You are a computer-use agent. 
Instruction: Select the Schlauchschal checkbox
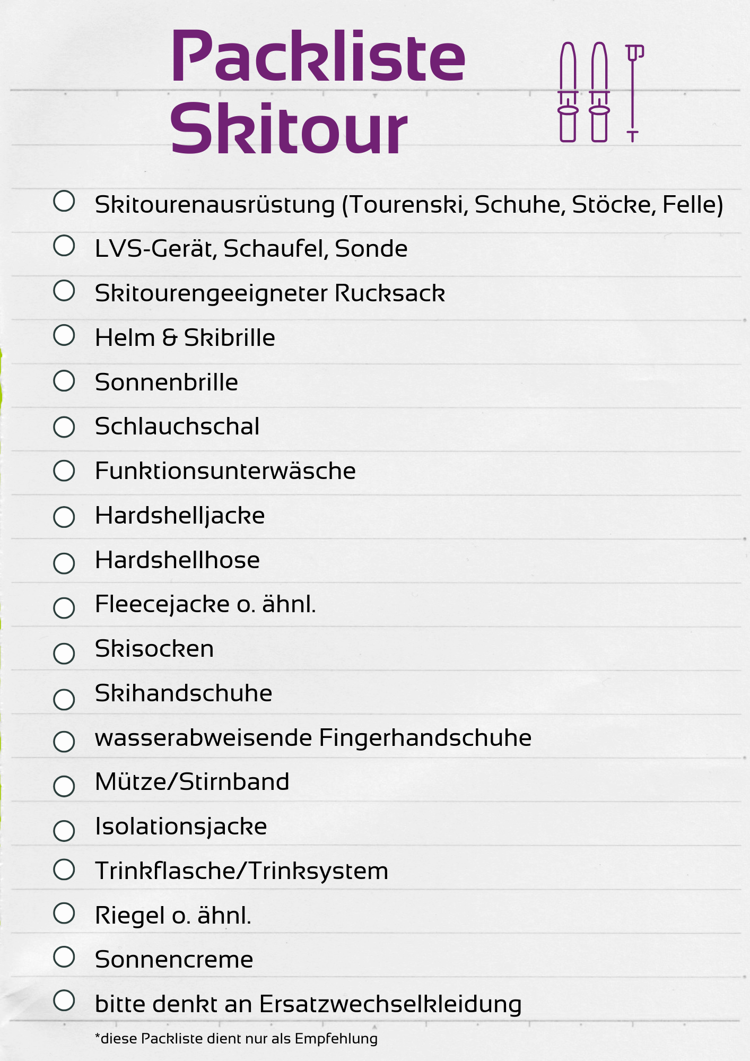pos(64,427)
